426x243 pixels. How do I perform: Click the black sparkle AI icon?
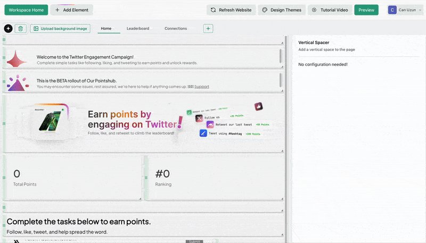point(8,29)
